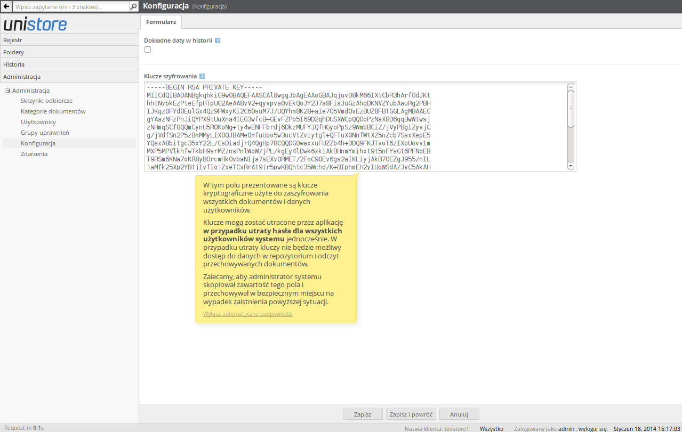This screenshot has width=682, height=432.
Task: Open the Foldery section
Action: (x=69, y=52)
